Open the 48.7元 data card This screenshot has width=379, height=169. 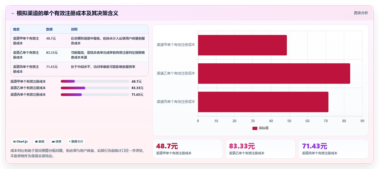pyautogui.click(x=187, y=149)
